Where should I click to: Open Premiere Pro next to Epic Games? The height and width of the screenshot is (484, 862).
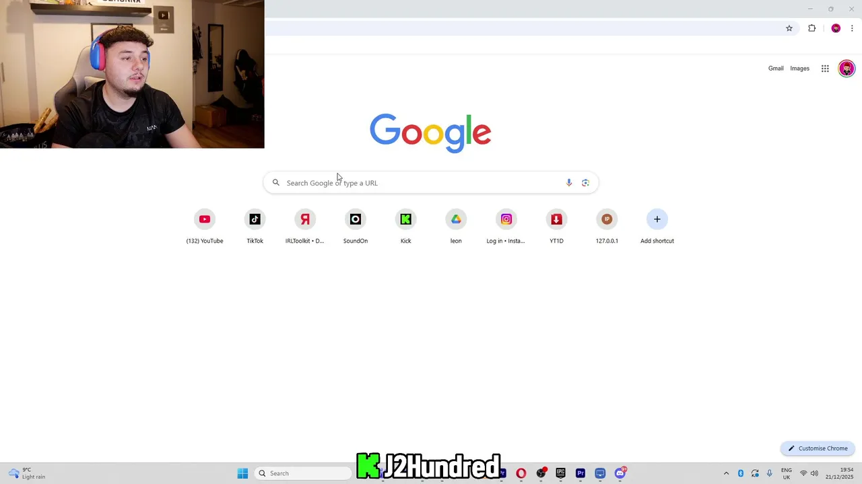tap(581, 473)
